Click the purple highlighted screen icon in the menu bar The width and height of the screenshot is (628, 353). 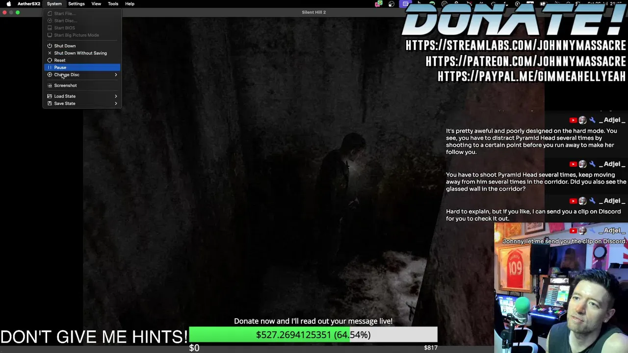pos(405,4)
